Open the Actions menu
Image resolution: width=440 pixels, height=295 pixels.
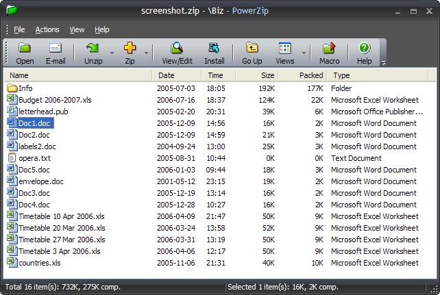tap(47, 29)
